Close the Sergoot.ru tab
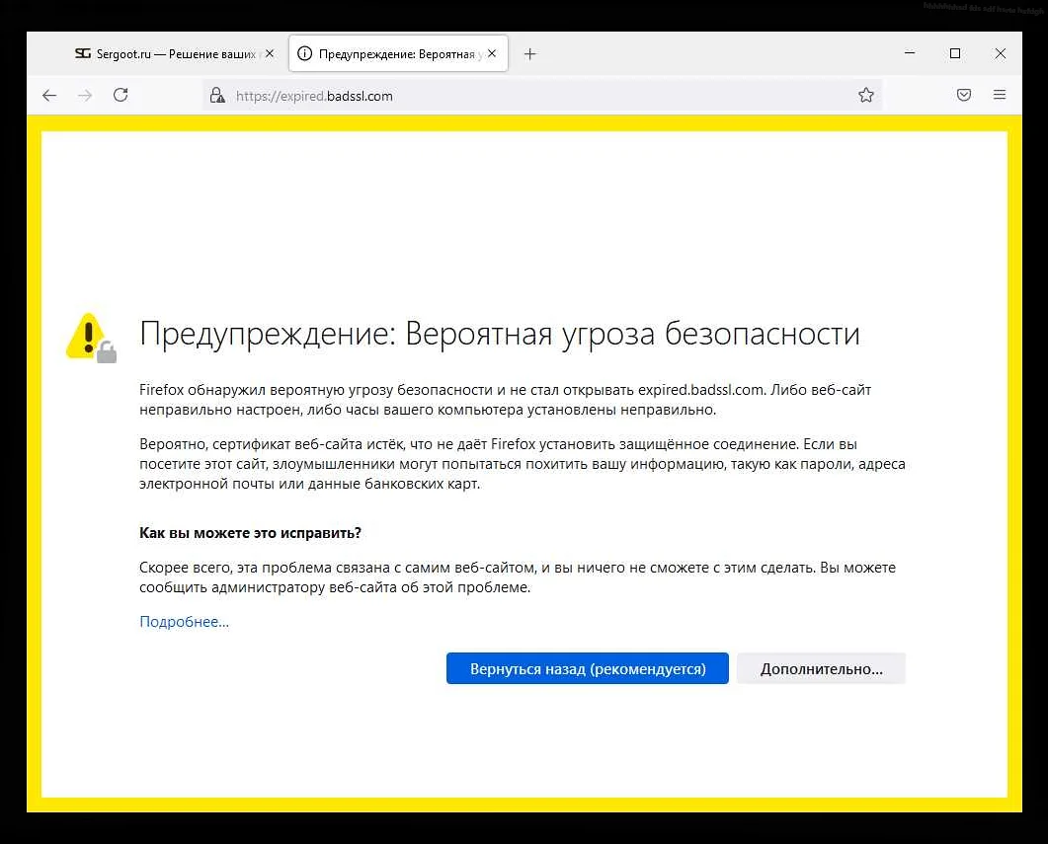The width and height of the screenshot is (1048, 844). (269, 53)
